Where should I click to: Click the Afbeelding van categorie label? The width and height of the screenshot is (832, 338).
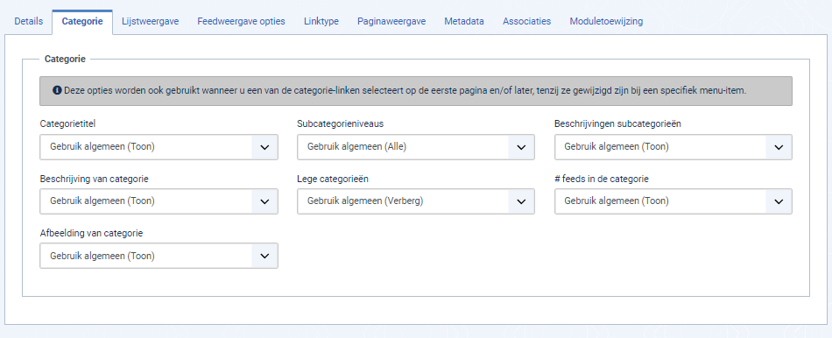click(x=91, y=233)
